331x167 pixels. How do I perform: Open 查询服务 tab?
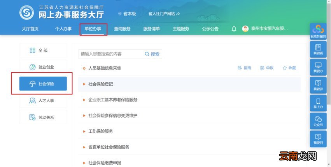pos(122,29)
